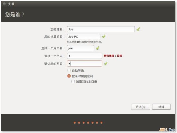Select the 登录时需要密码 radio option

click(69, 76)
